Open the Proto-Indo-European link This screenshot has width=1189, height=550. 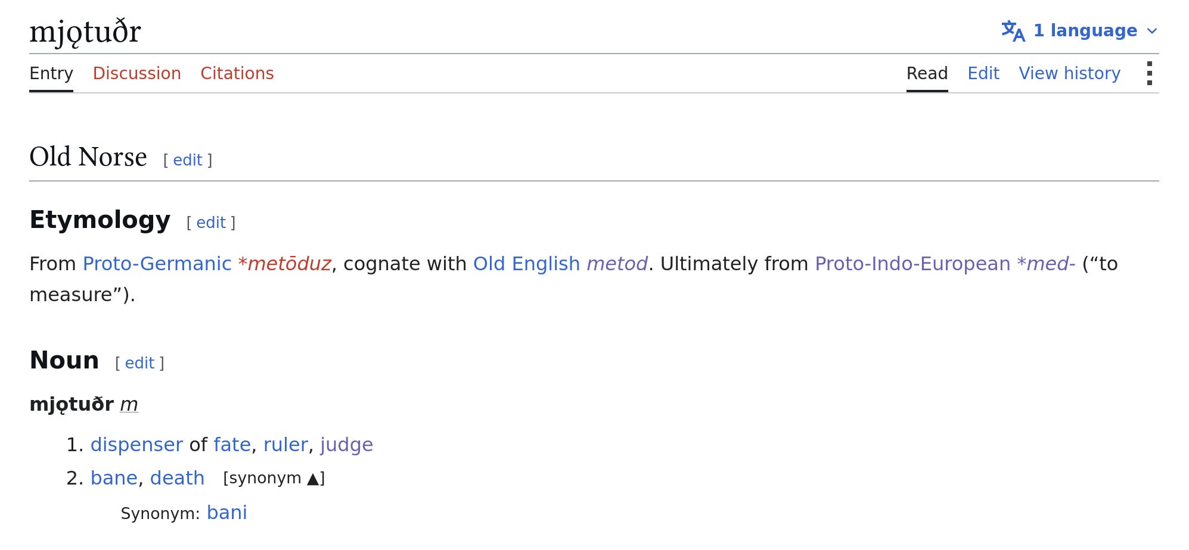coord(912,264)
